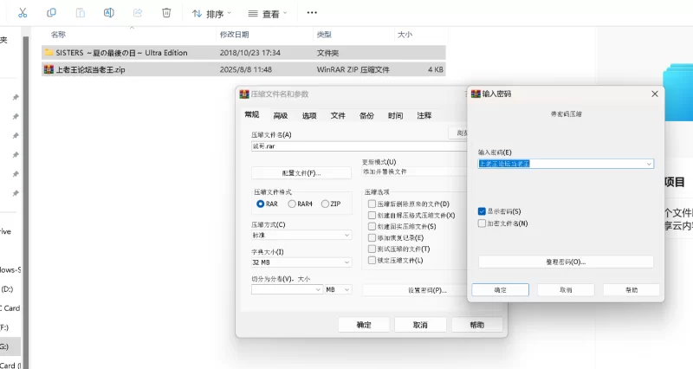Click the Delete trash icon in Explorer toolbar
693x369 pixels.
166,13
